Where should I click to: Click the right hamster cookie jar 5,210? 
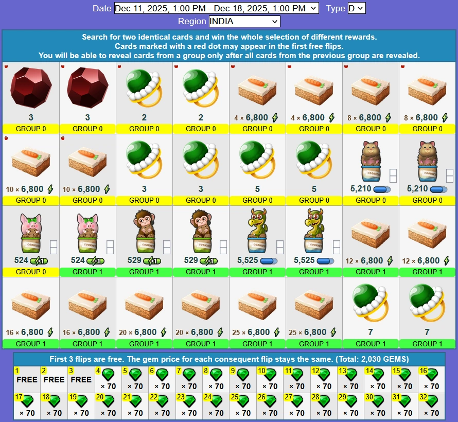pyautogui.click(x=427, y=170)
